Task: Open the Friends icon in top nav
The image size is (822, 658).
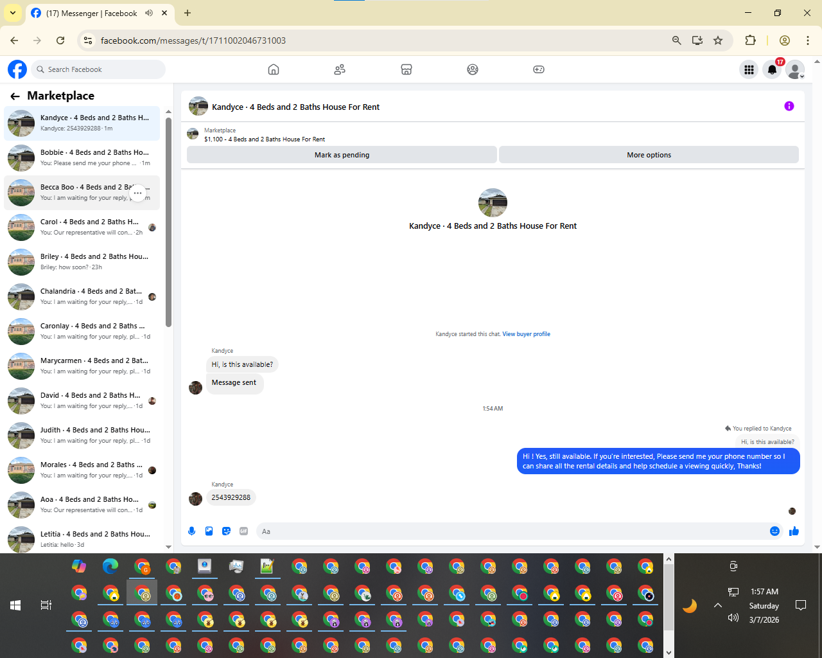Action: (x=340, y=69)
